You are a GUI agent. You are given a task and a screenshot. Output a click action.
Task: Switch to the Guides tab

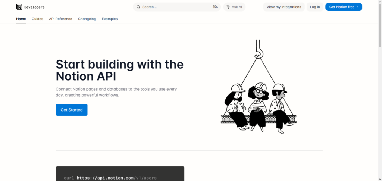(37, 19)
